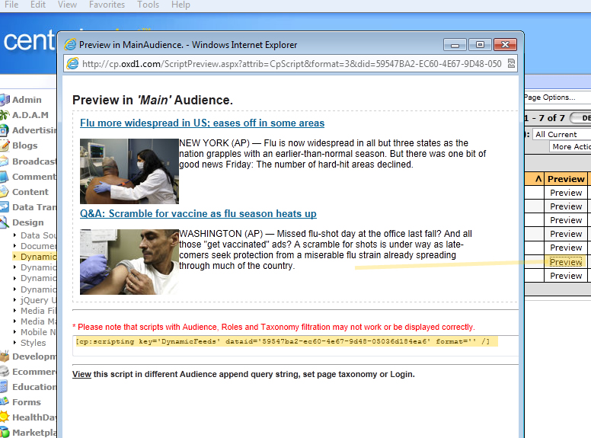Open the Favorites menu
The height and width of the screenshot is (438, 591).
107,5
